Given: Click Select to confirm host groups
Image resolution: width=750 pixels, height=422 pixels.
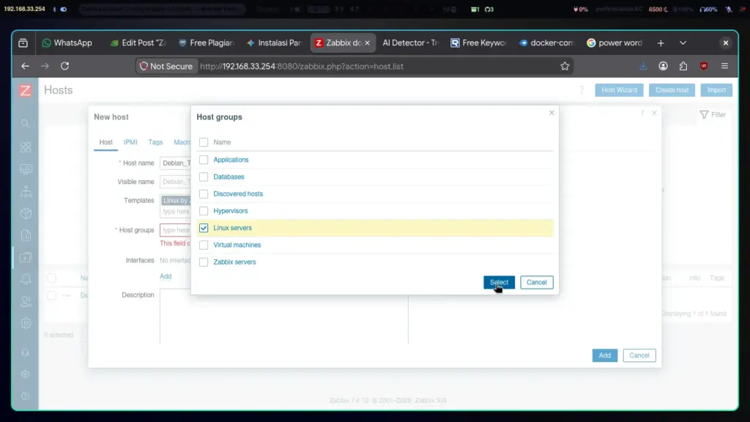Looking at the screenshot, I should [499, 282].
